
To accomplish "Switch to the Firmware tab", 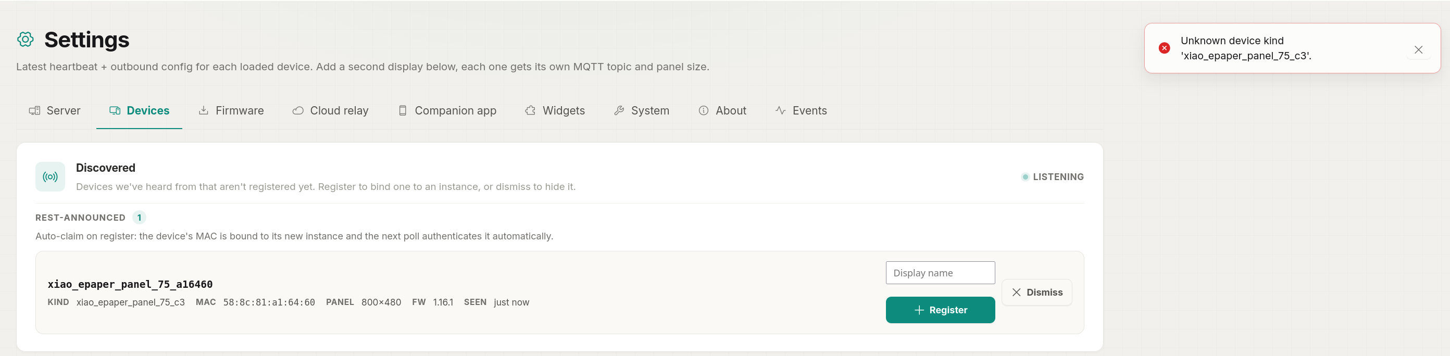I will coord(231,111).
